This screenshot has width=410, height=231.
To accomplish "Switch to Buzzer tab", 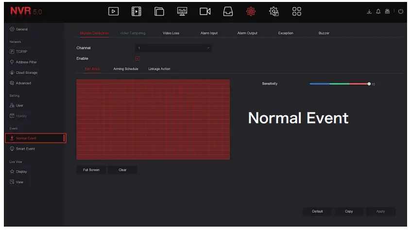I will click(x=324, y=33).
